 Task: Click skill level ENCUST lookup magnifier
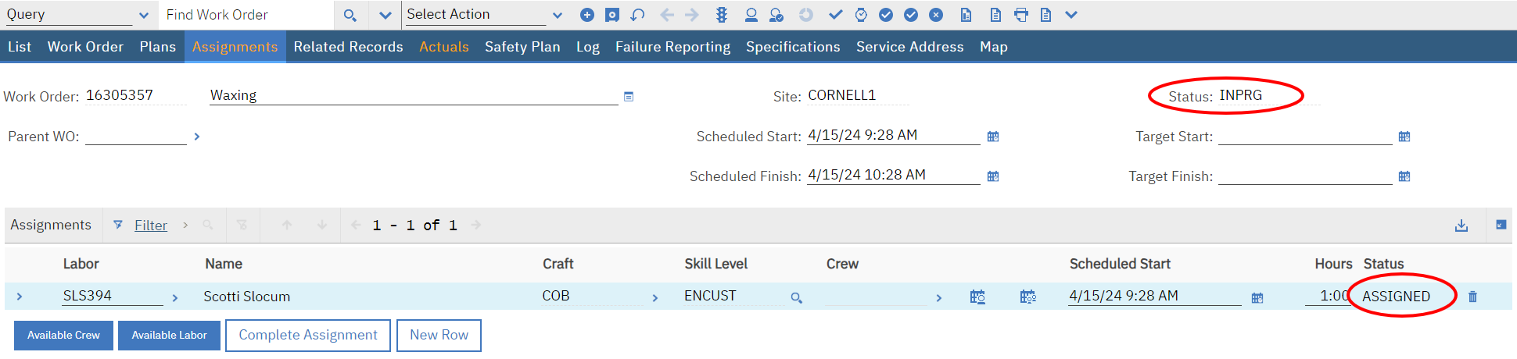pyautogui.click(x=797, y=298)
